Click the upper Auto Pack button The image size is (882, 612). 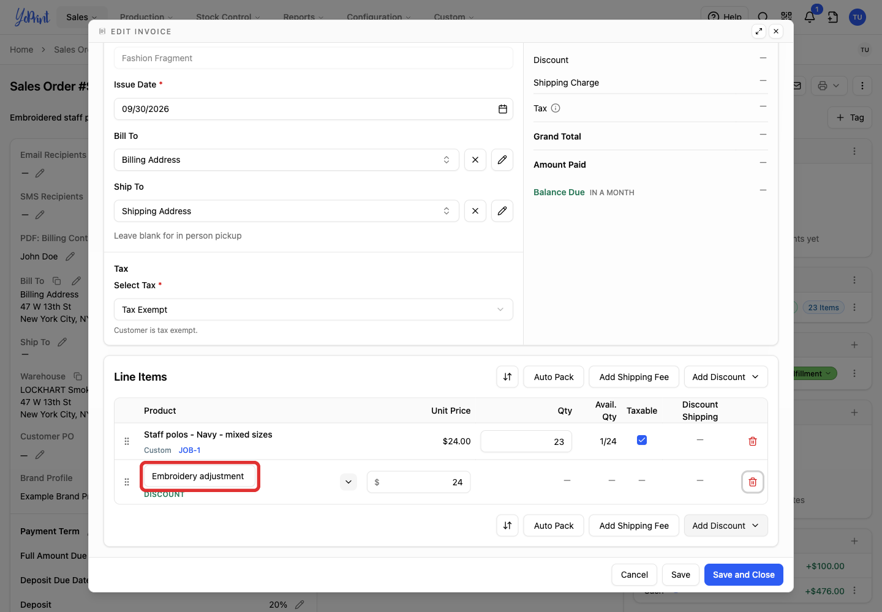tap(554, 377)
